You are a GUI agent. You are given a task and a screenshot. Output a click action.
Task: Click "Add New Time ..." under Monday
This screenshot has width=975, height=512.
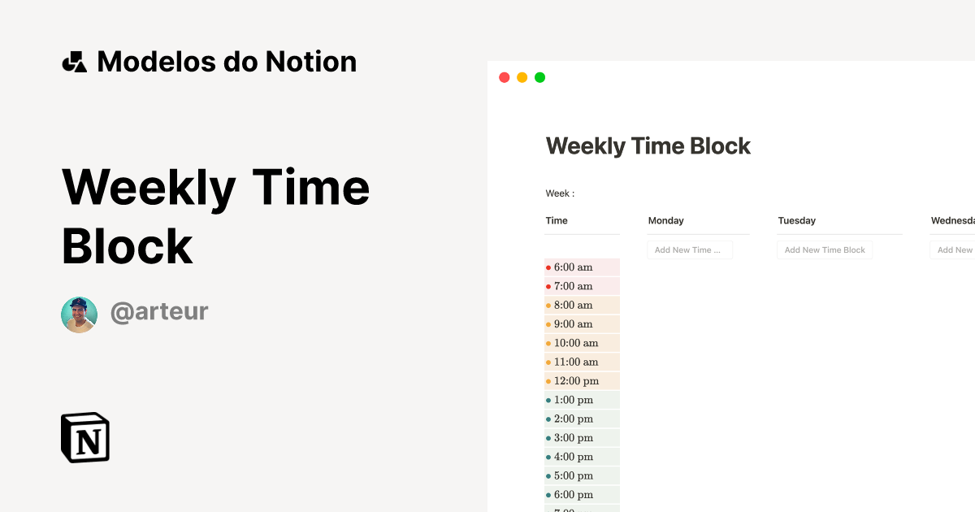tap(690, 249)
